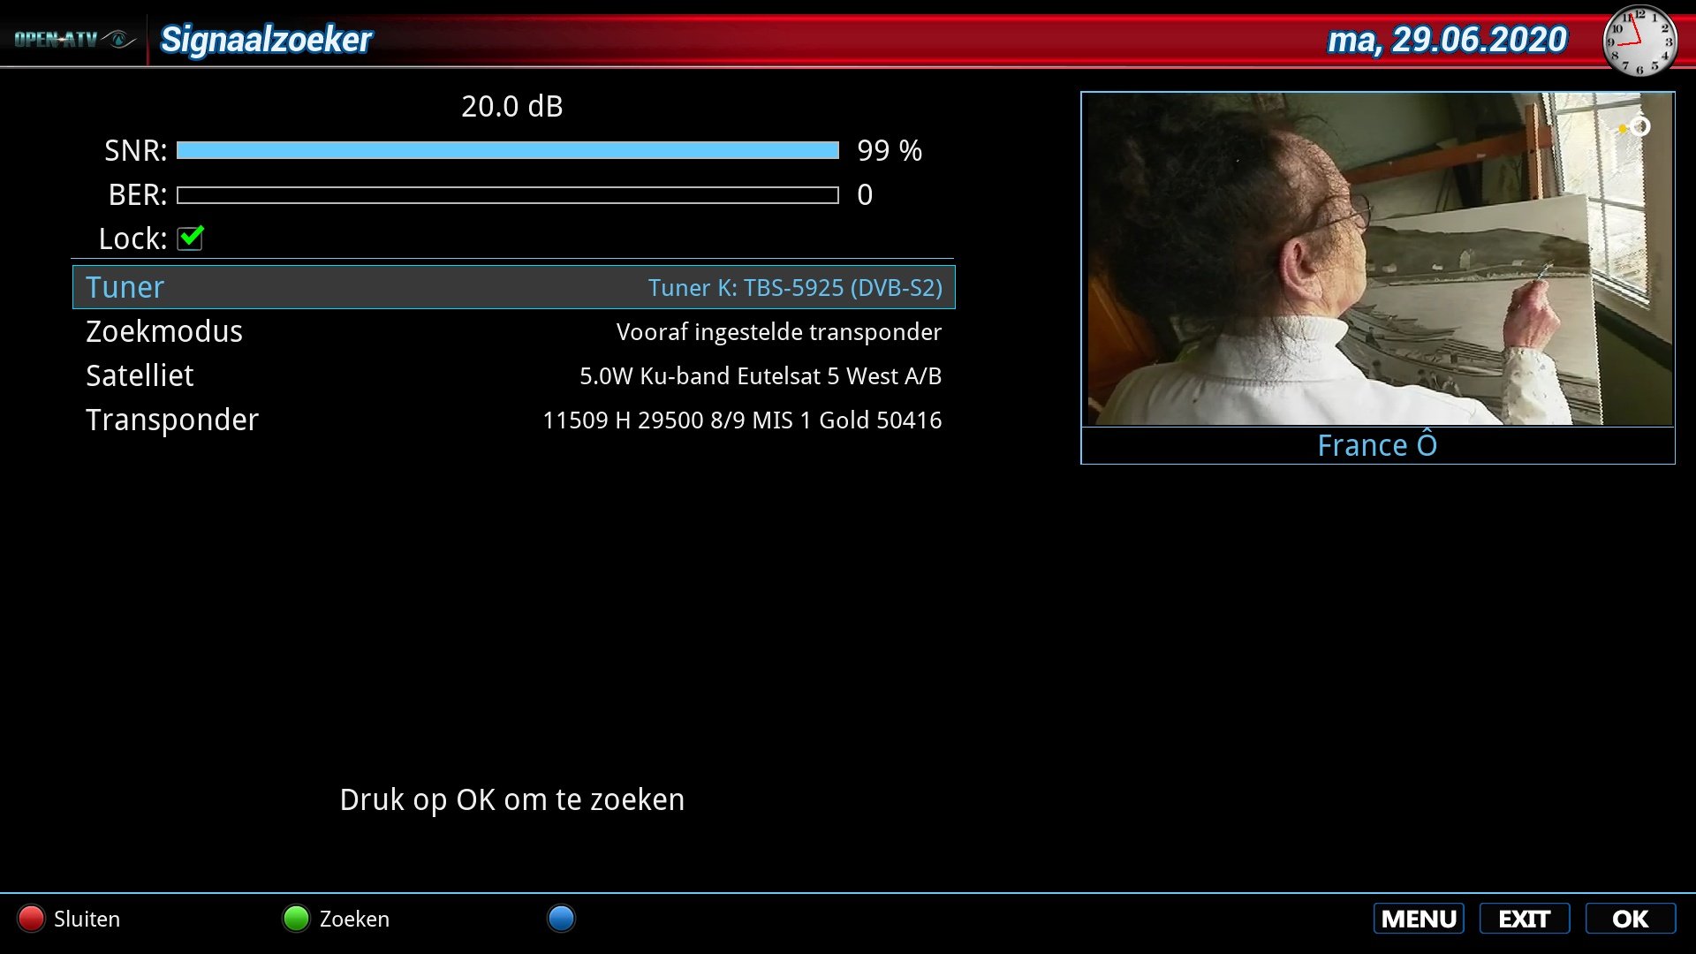Viewport: 1696px width, 954px height.
Task: Click the MENU key icon
Action: click(1419, 919)
